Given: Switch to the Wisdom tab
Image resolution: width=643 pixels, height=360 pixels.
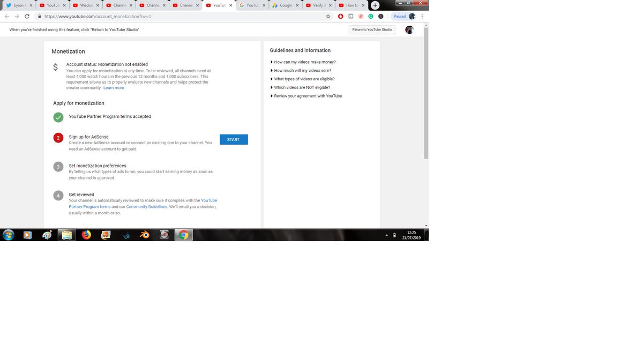Looking at the screenshot, I should pyautogui.click(x=86, y=5).
